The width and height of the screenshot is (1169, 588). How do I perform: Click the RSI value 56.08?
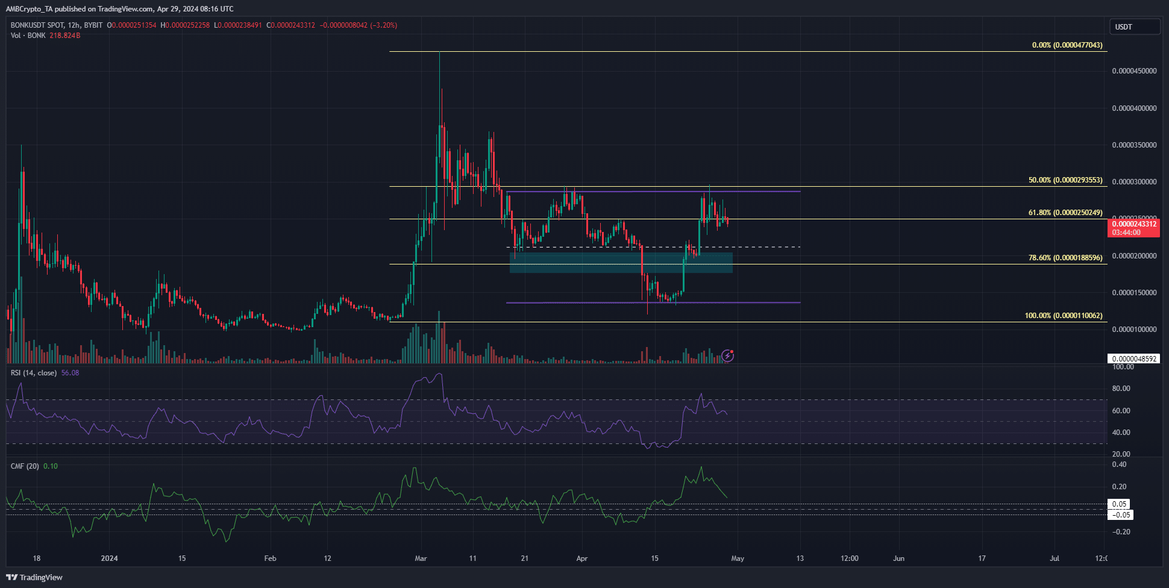click(70, 373)
